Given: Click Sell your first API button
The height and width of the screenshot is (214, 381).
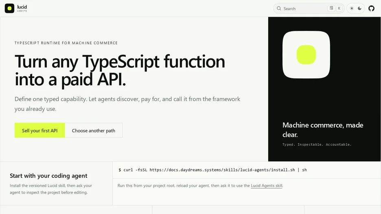Looking at the screenshot, I should (x=39, y=130).
